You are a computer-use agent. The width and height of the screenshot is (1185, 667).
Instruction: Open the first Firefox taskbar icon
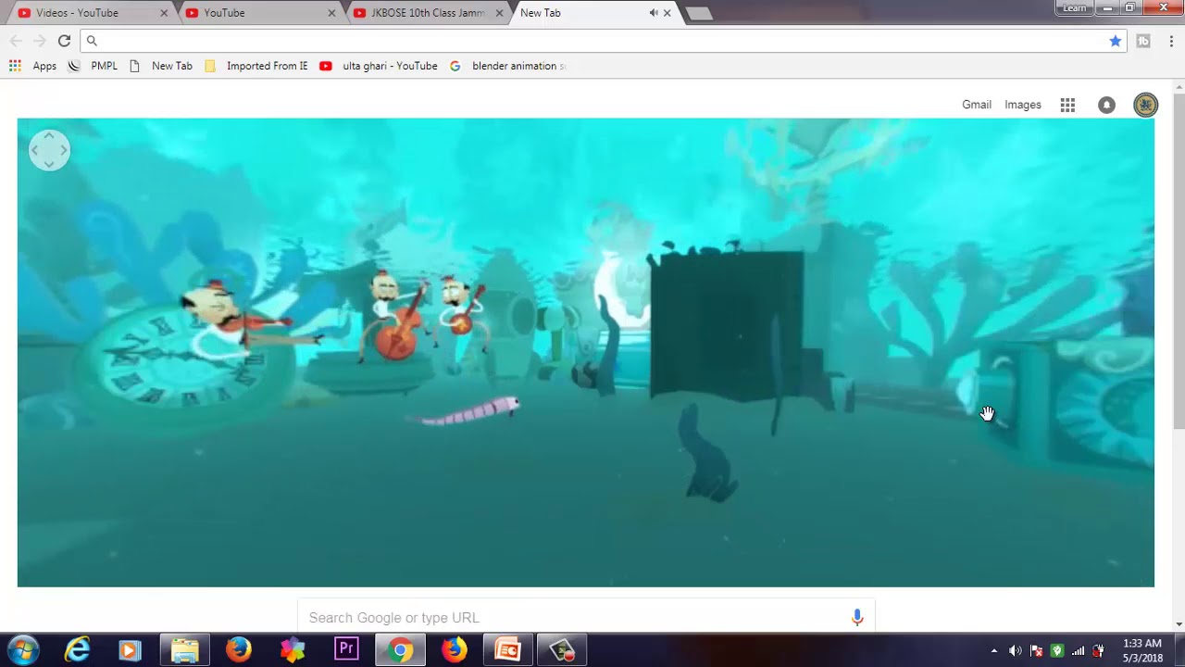[239, 650]
